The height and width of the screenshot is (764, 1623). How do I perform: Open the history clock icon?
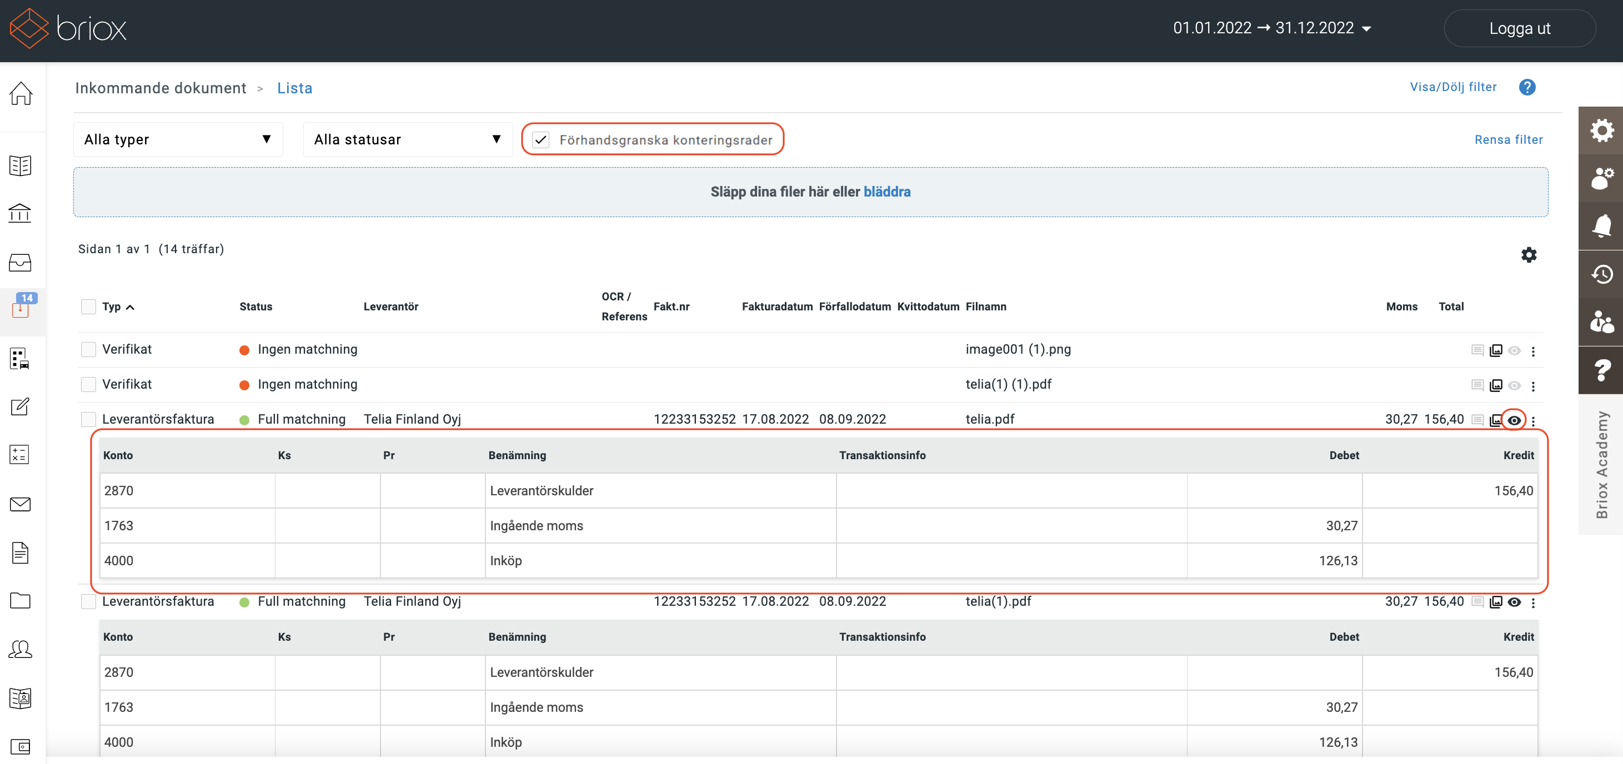point(1601,274)
